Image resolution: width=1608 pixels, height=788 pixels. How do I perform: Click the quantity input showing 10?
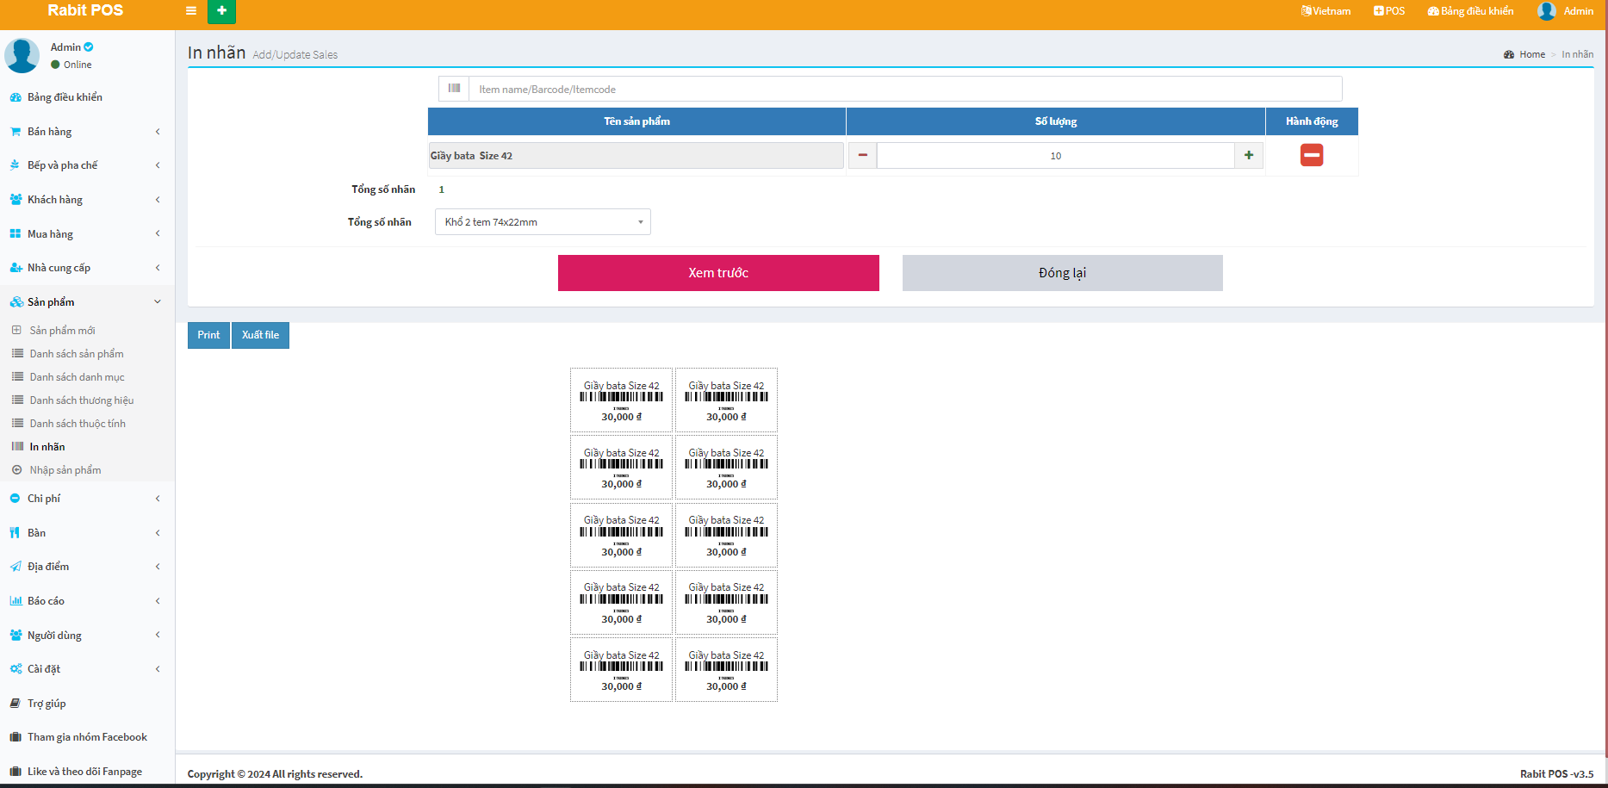[x=1055, y=155]
